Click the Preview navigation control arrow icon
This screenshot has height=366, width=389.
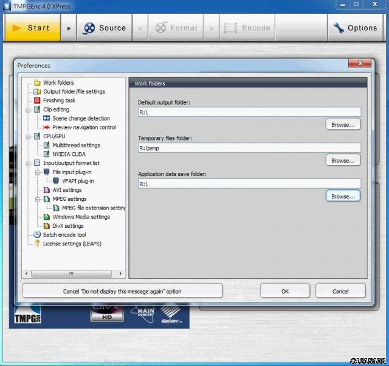pos(46,127)
